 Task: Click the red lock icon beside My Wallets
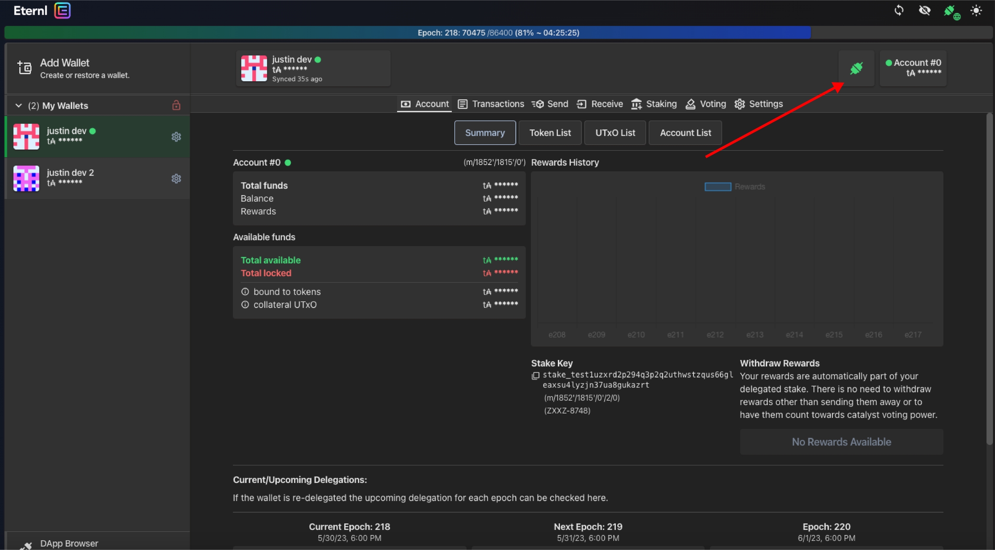[176, 105]
